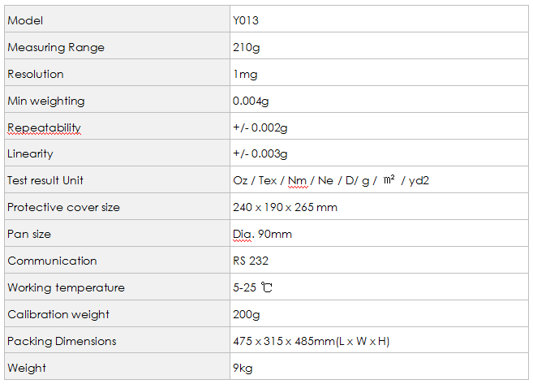Select the Y013 model value cell
The width and height of the screenshot is (533, 384).
pyautogui.click(x=379, y=19)
